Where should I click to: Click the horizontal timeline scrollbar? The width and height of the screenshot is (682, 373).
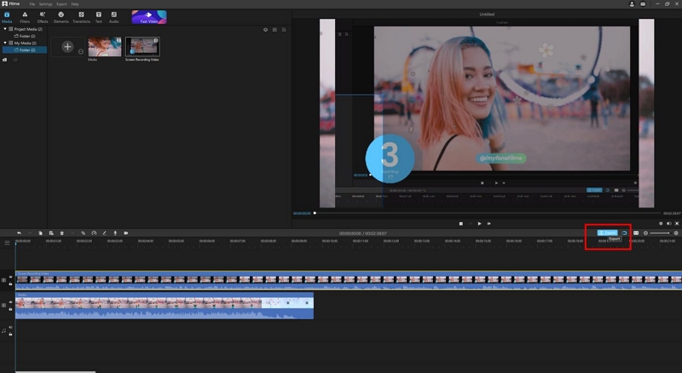[55, 371]
